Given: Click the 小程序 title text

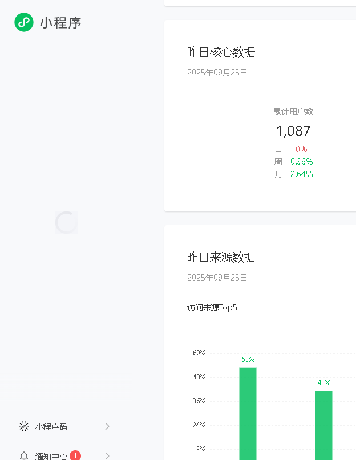Looking at the screenshot, I should [x=60, y=23].
